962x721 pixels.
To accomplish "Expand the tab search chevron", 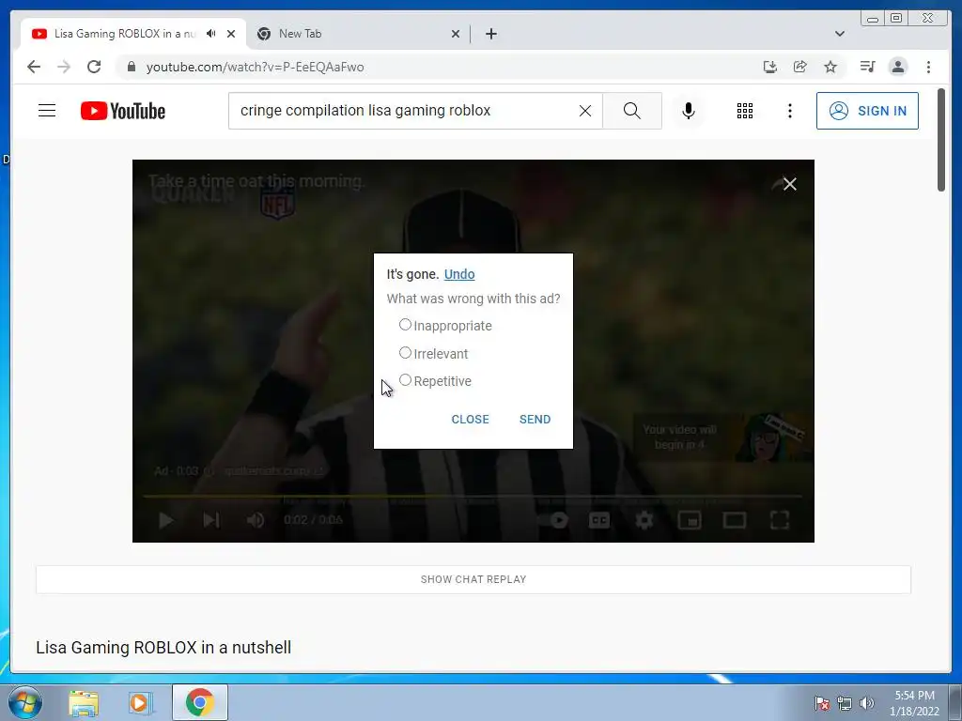I will click(x=839, y=34).
